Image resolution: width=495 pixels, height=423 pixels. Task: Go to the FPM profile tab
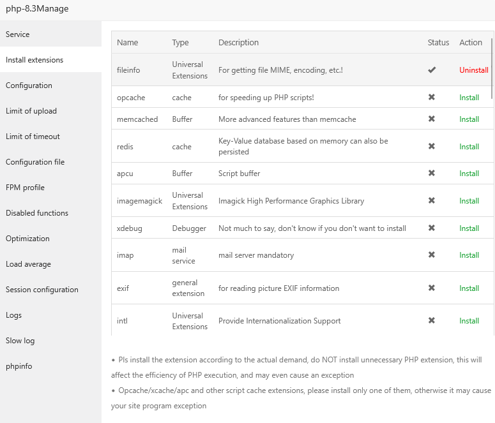(25, 188)
